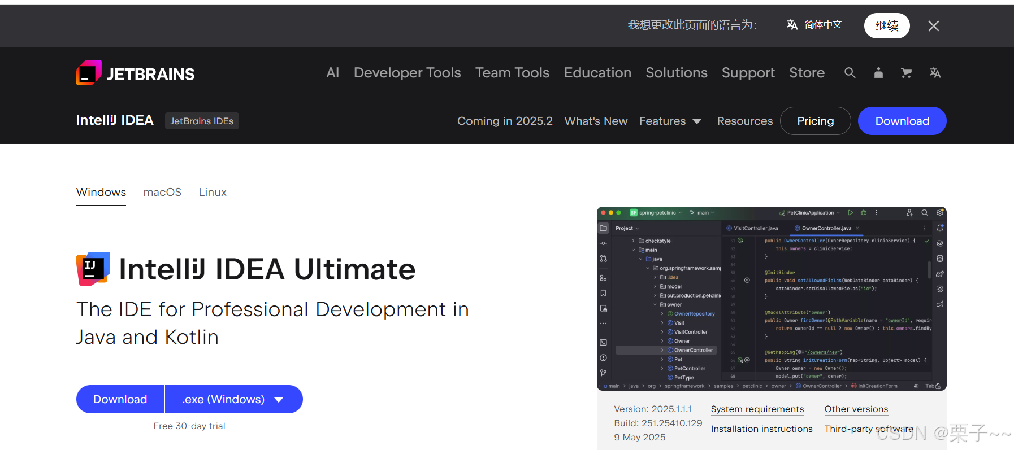Open Third-party software link
Screen dimensions: 1014x450
tap(869, 429)
